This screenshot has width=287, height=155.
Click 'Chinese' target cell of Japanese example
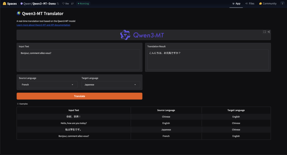tap(236, 130)
